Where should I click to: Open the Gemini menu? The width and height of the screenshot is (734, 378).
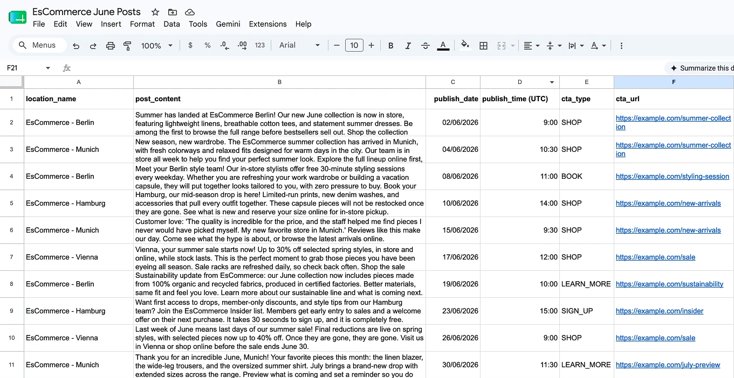pyautogui.click(x=228, y=24)
